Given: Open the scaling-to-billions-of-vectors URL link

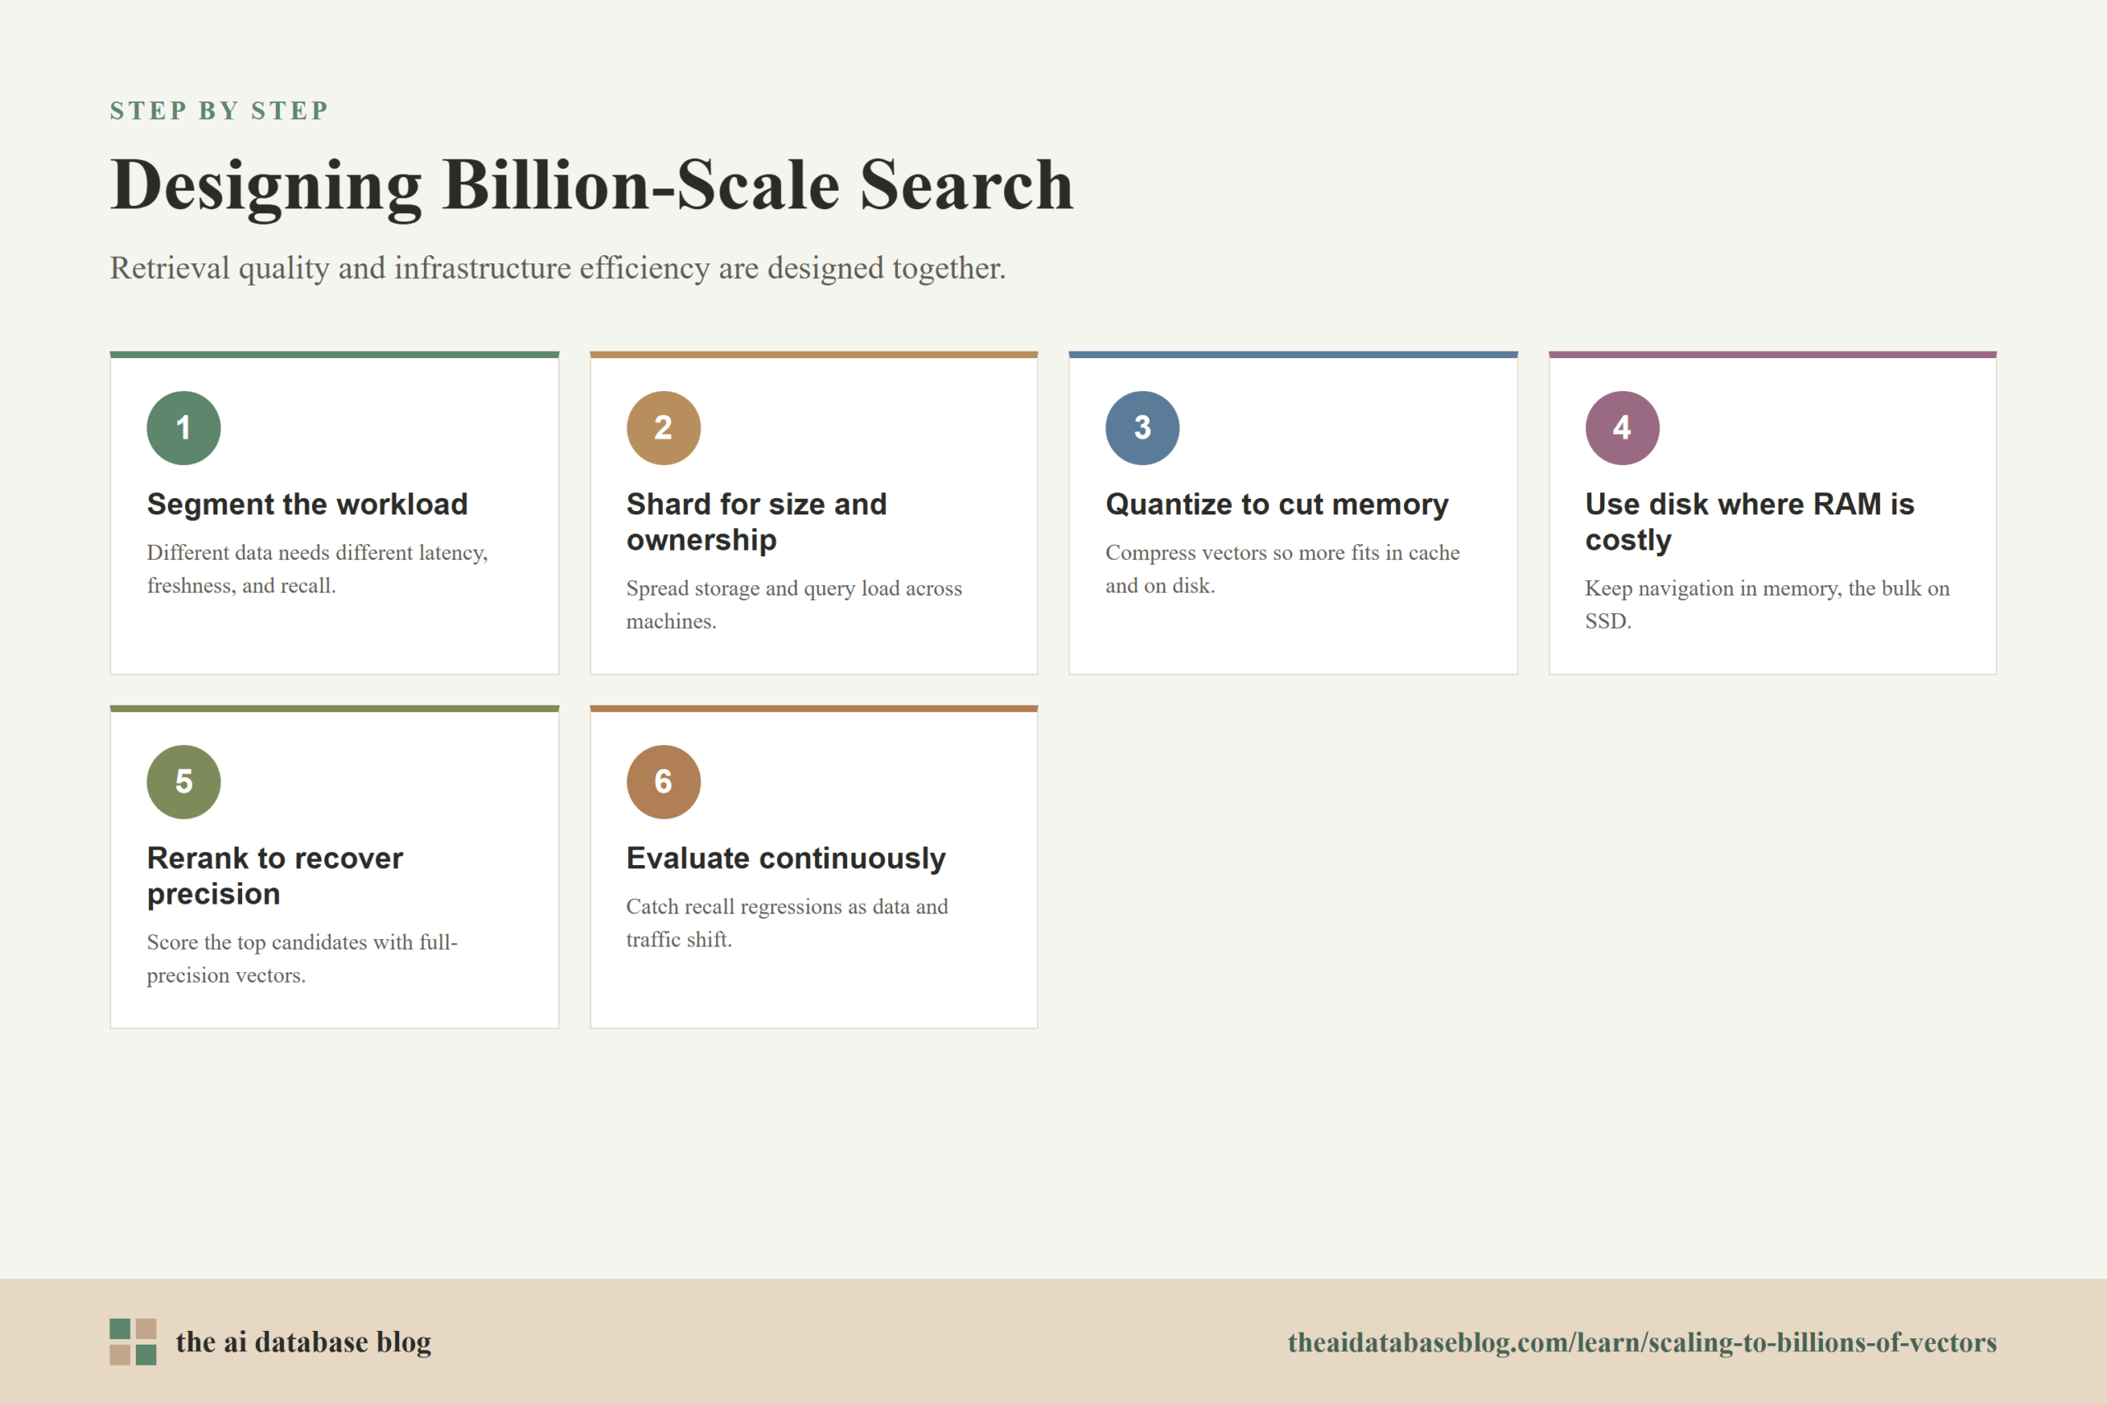Looking at the screenshot, I should click(1642, 1342).
